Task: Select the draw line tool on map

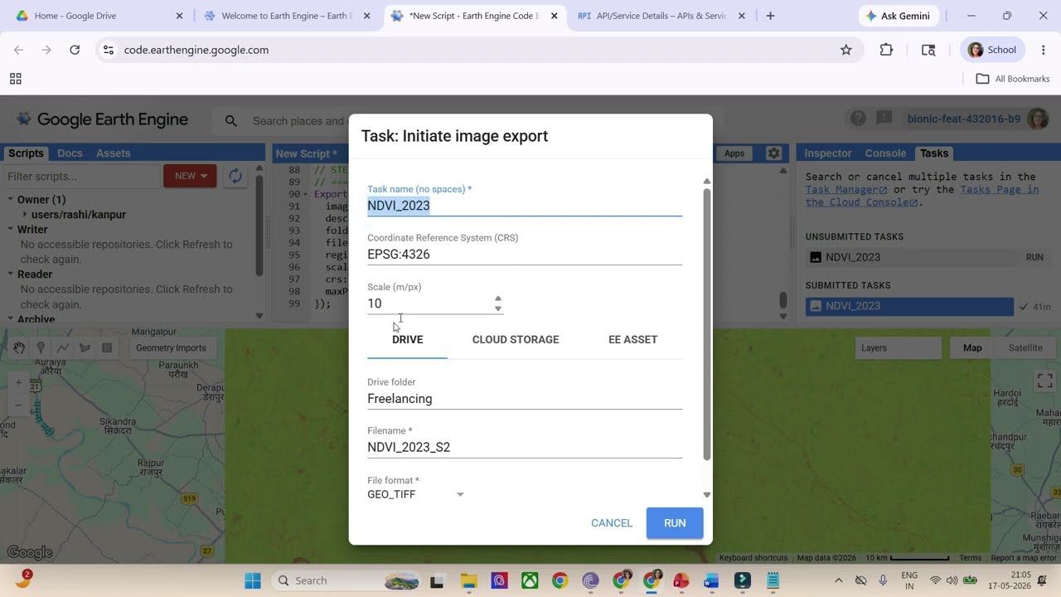Action: click(x=62, y=348)
